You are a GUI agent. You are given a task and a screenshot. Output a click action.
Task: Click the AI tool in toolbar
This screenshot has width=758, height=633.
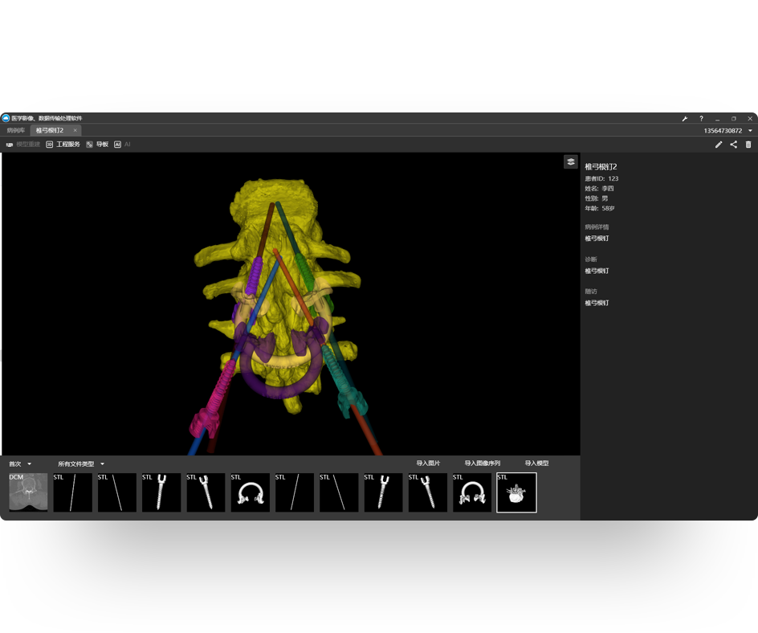pos(122,145)
